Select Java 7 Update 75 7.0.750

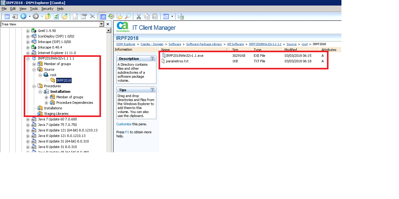57,125
